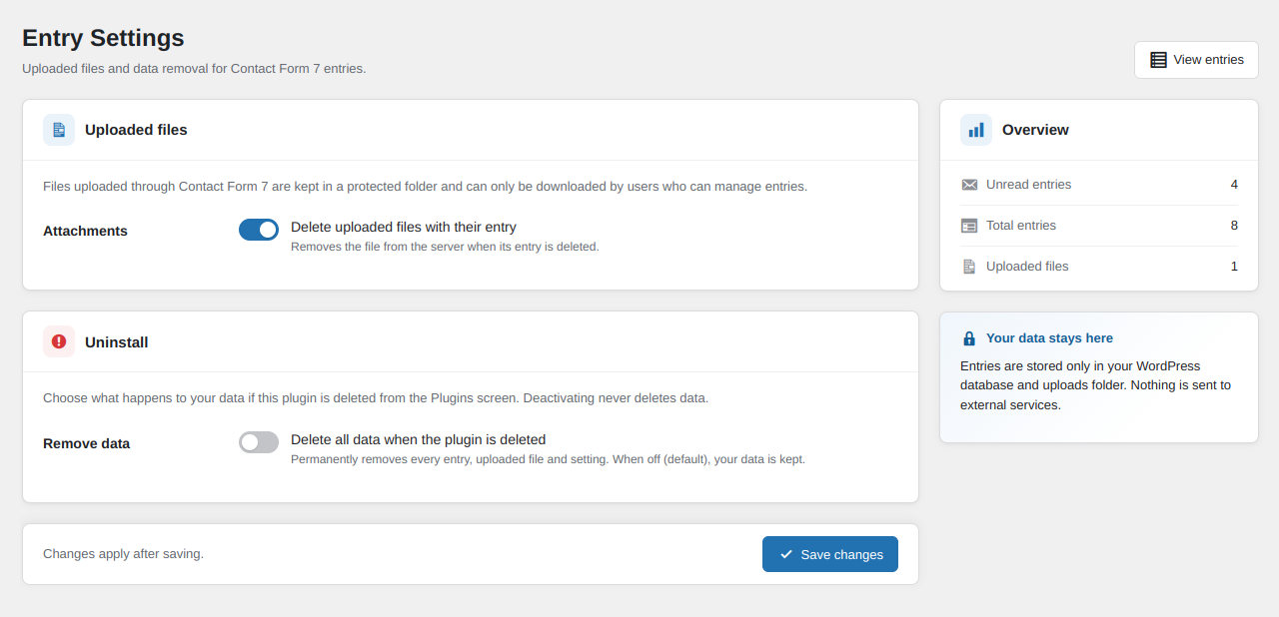Click Uploaded files label in Overview panel
Viewport: 1279px width, 617px height.
1027,267
